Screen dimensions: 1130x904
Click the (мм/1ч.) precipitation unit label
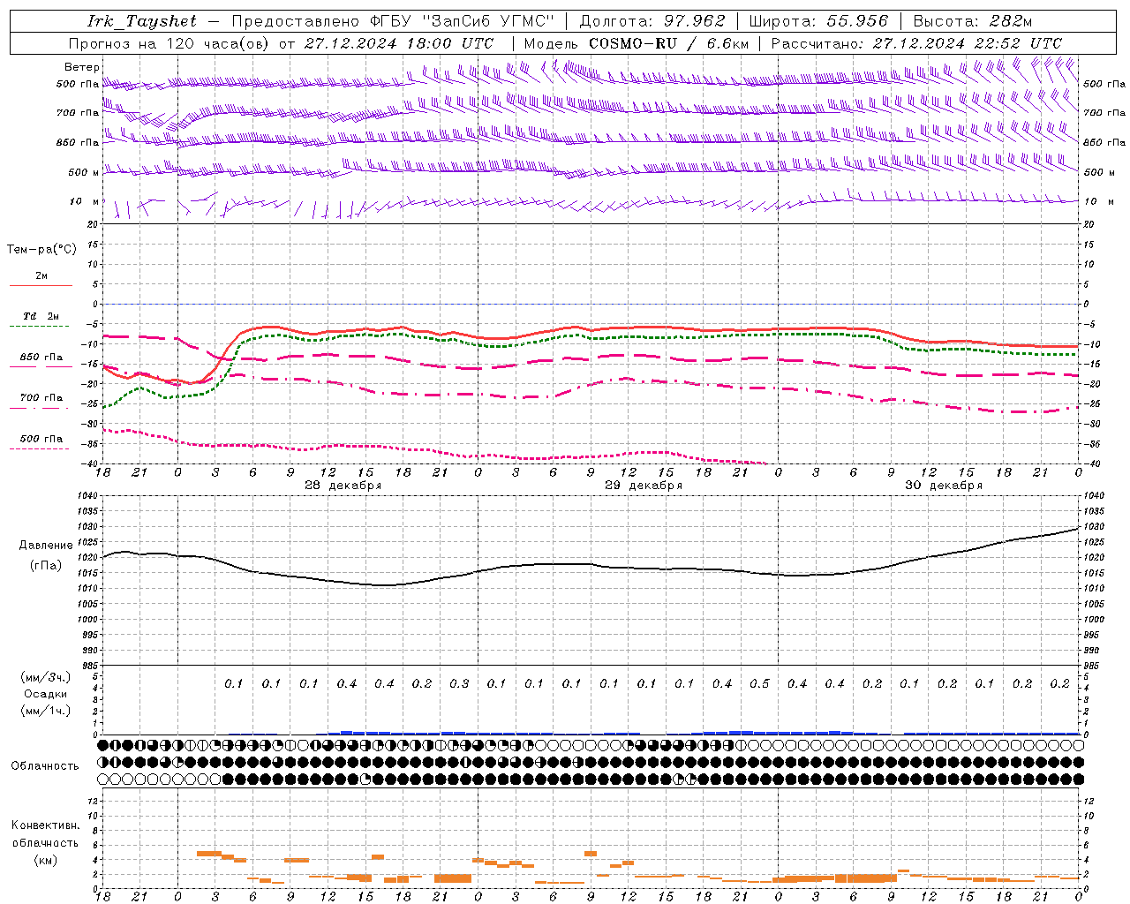coord(46,711)
